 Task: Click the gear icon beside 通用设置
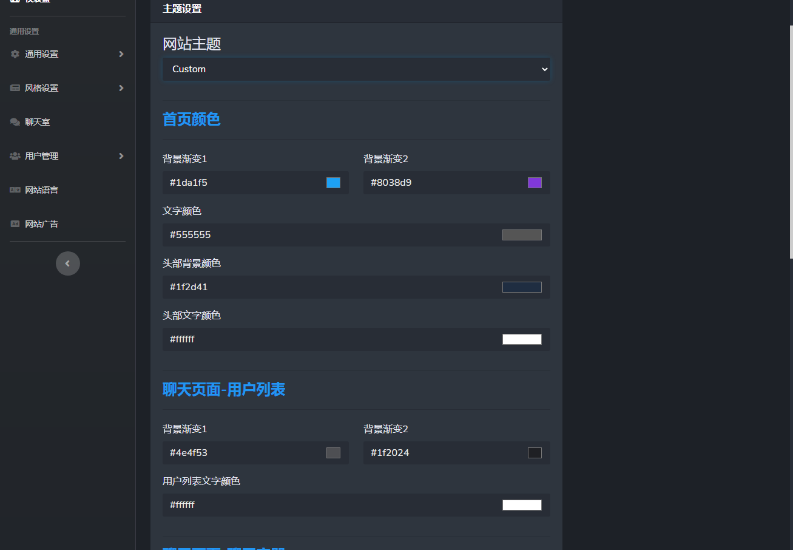point(15,54)
